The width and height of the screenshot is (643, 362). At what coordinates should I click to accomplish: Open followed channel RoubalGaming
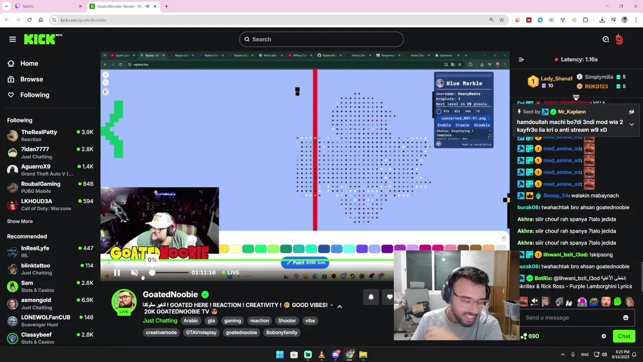coord(50,187)
